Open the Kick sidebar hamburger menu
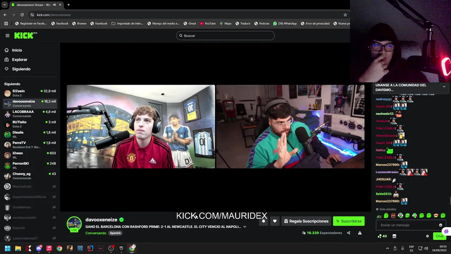This screenshot has width=451, height=254. (x=7, y=36)
